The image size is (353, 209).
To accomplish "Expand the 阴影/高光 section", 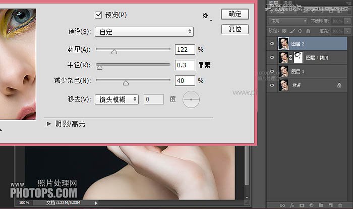I will click(49, 124).
